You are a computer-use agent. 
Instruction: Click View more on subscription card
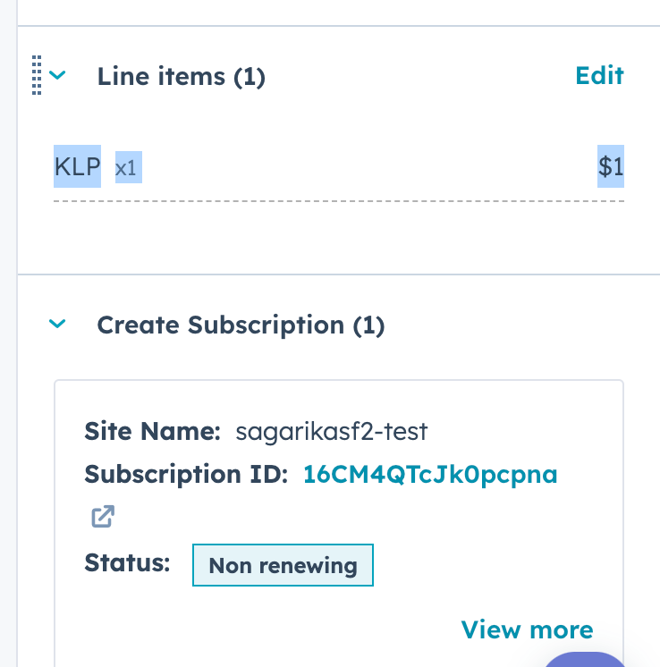[x=527, y=629]
